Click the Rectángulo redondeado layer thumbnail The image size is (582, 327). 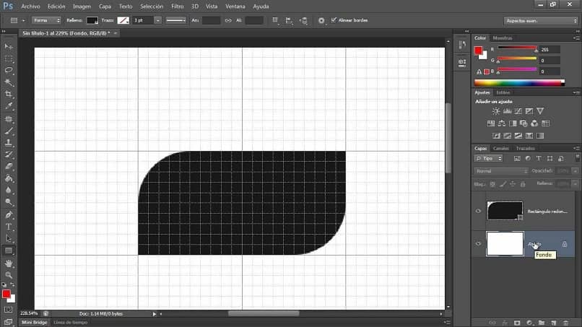click(x=505, y=211)
